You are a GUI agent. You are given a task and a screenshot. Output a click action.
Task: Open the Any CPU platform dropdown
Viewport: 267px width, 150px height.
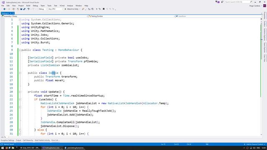click(55, 9)
